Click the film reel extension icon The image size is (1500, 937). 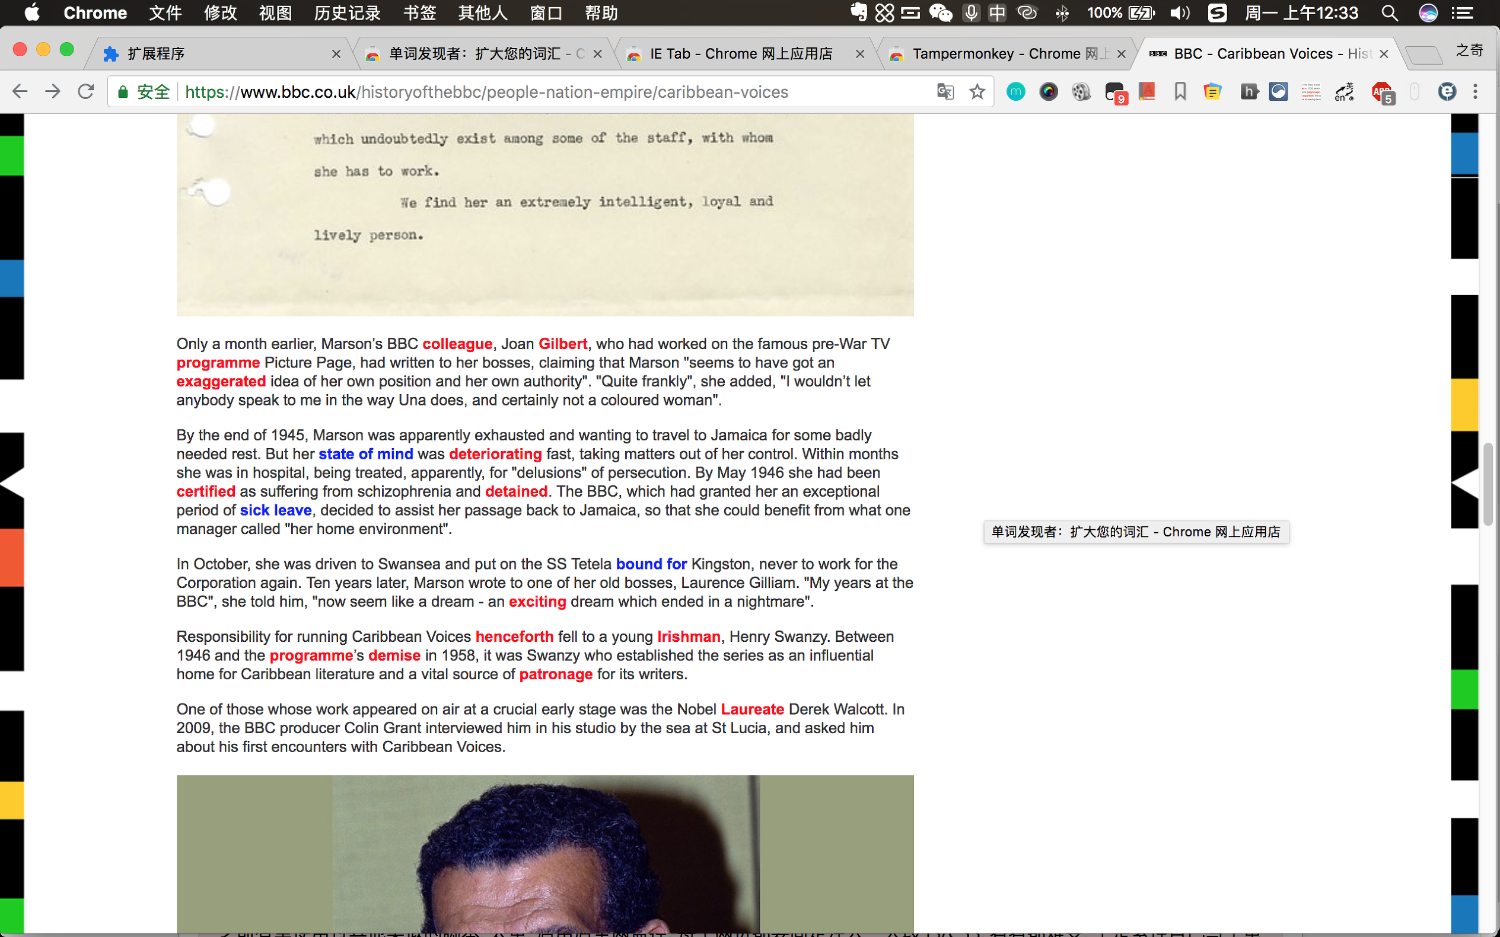[x=1081, y=92]
